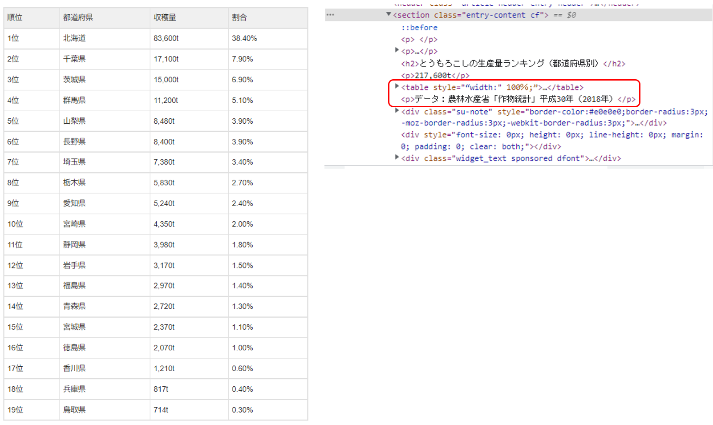The height and width of the screenshot is (425, 713).
Task: Click the 1.30% cell
Action: pyautogui.click(x=268, y=307)
